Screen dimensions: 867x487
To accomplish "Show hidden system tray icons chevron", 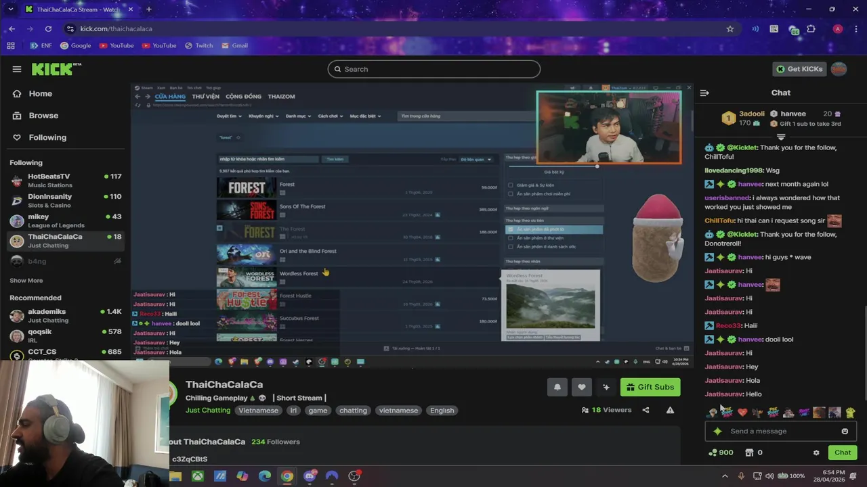I will (725, 476).
